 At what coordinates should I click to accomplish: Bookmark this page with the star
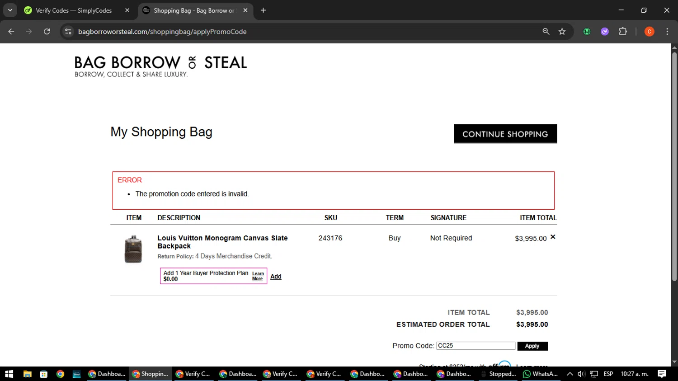pyautogui.click(x=562, y=32)
